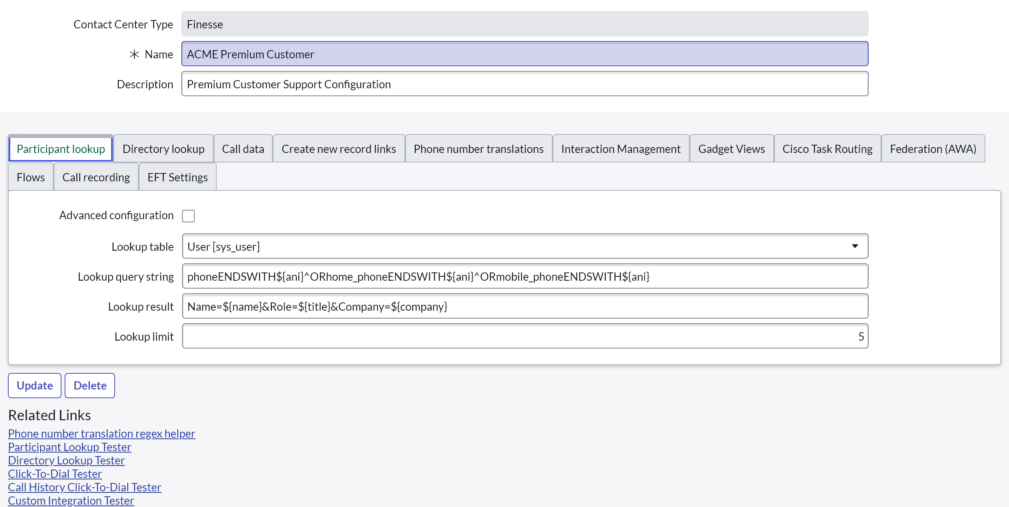The width and height of the screenshot is (1009, 507).
Task: Select the Create new record links tab
Action: click(339, 149)
